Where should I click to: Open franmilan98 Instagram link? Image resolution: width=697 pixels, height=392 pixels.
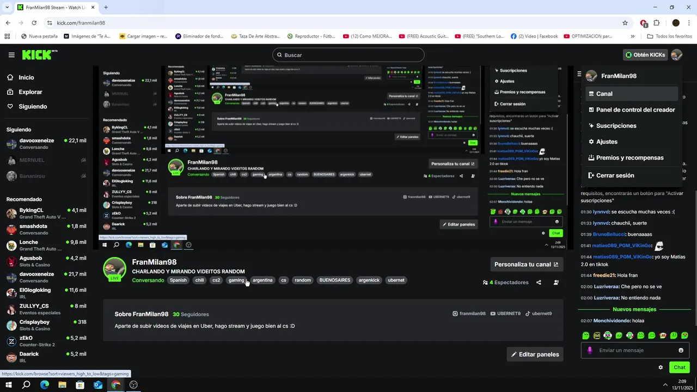click(x=469, y=314)
